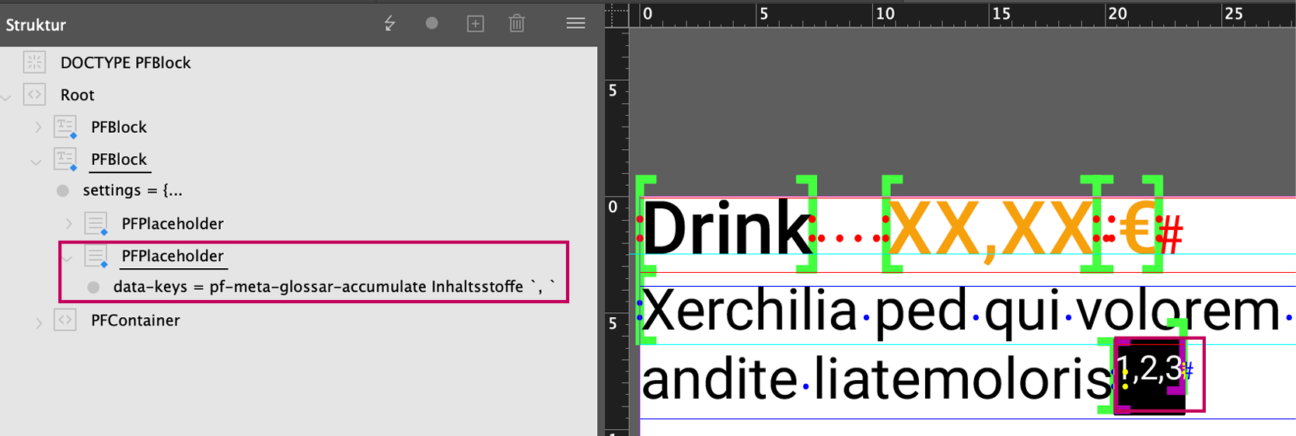Image resolution: width=1296 pixels, height=436 pixels.
Task: Click the DOCTYPE PFBlock icon
Action: (34, 62)
